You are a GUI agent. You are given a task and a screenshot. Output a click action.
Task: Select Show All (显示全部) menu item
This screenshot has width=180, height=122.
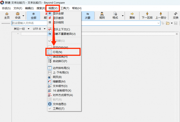click(x=64, y=14)
